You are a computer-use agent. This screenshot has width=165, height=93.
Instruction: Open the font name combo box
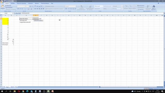click(x=21, y=6)
